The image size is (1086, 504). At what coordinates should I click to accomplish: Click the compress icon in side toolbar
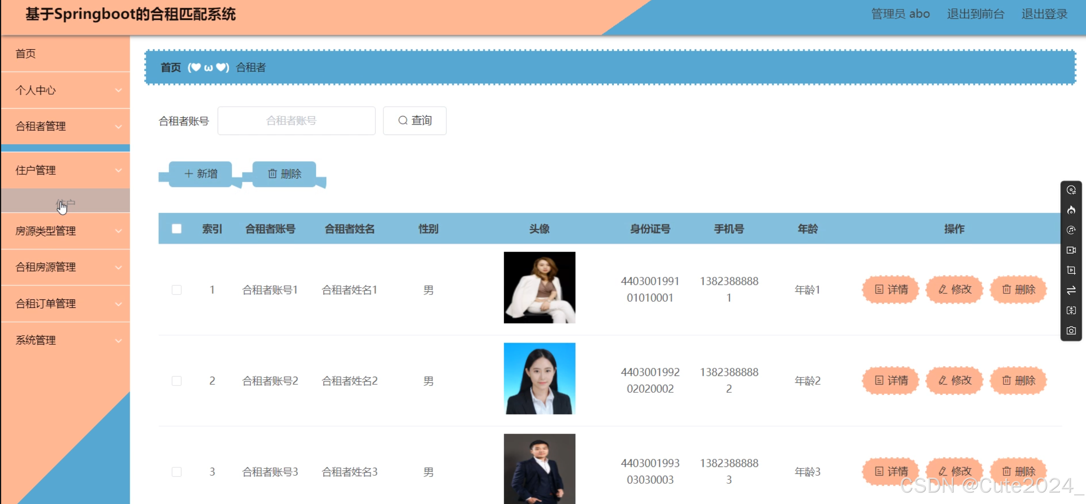1071,311
